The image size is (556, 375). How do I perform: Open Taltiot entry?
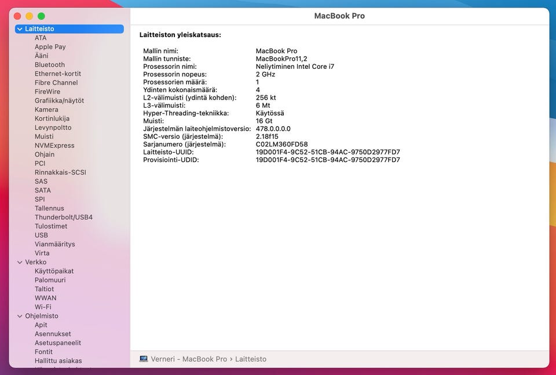tap(45, 289)
